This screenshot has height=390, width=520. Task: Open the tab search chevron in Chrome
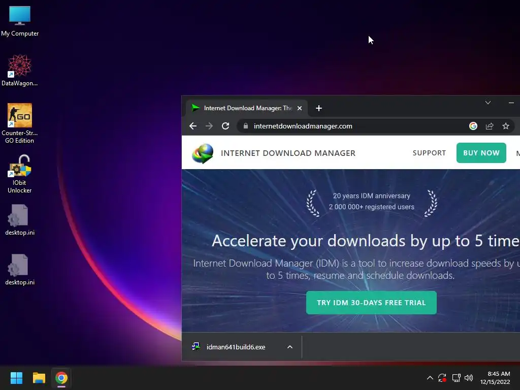coord(488,103)
